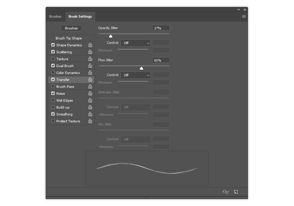Click the Opacity Jitter 17% field
The width and height of the screenshot is (294, 206).
pyautogui.click(x=161, y=28)
